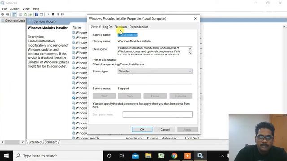Open the Mail app on taskbar
The width and height of the screenshot is (287, 161).
pos(135,156)
